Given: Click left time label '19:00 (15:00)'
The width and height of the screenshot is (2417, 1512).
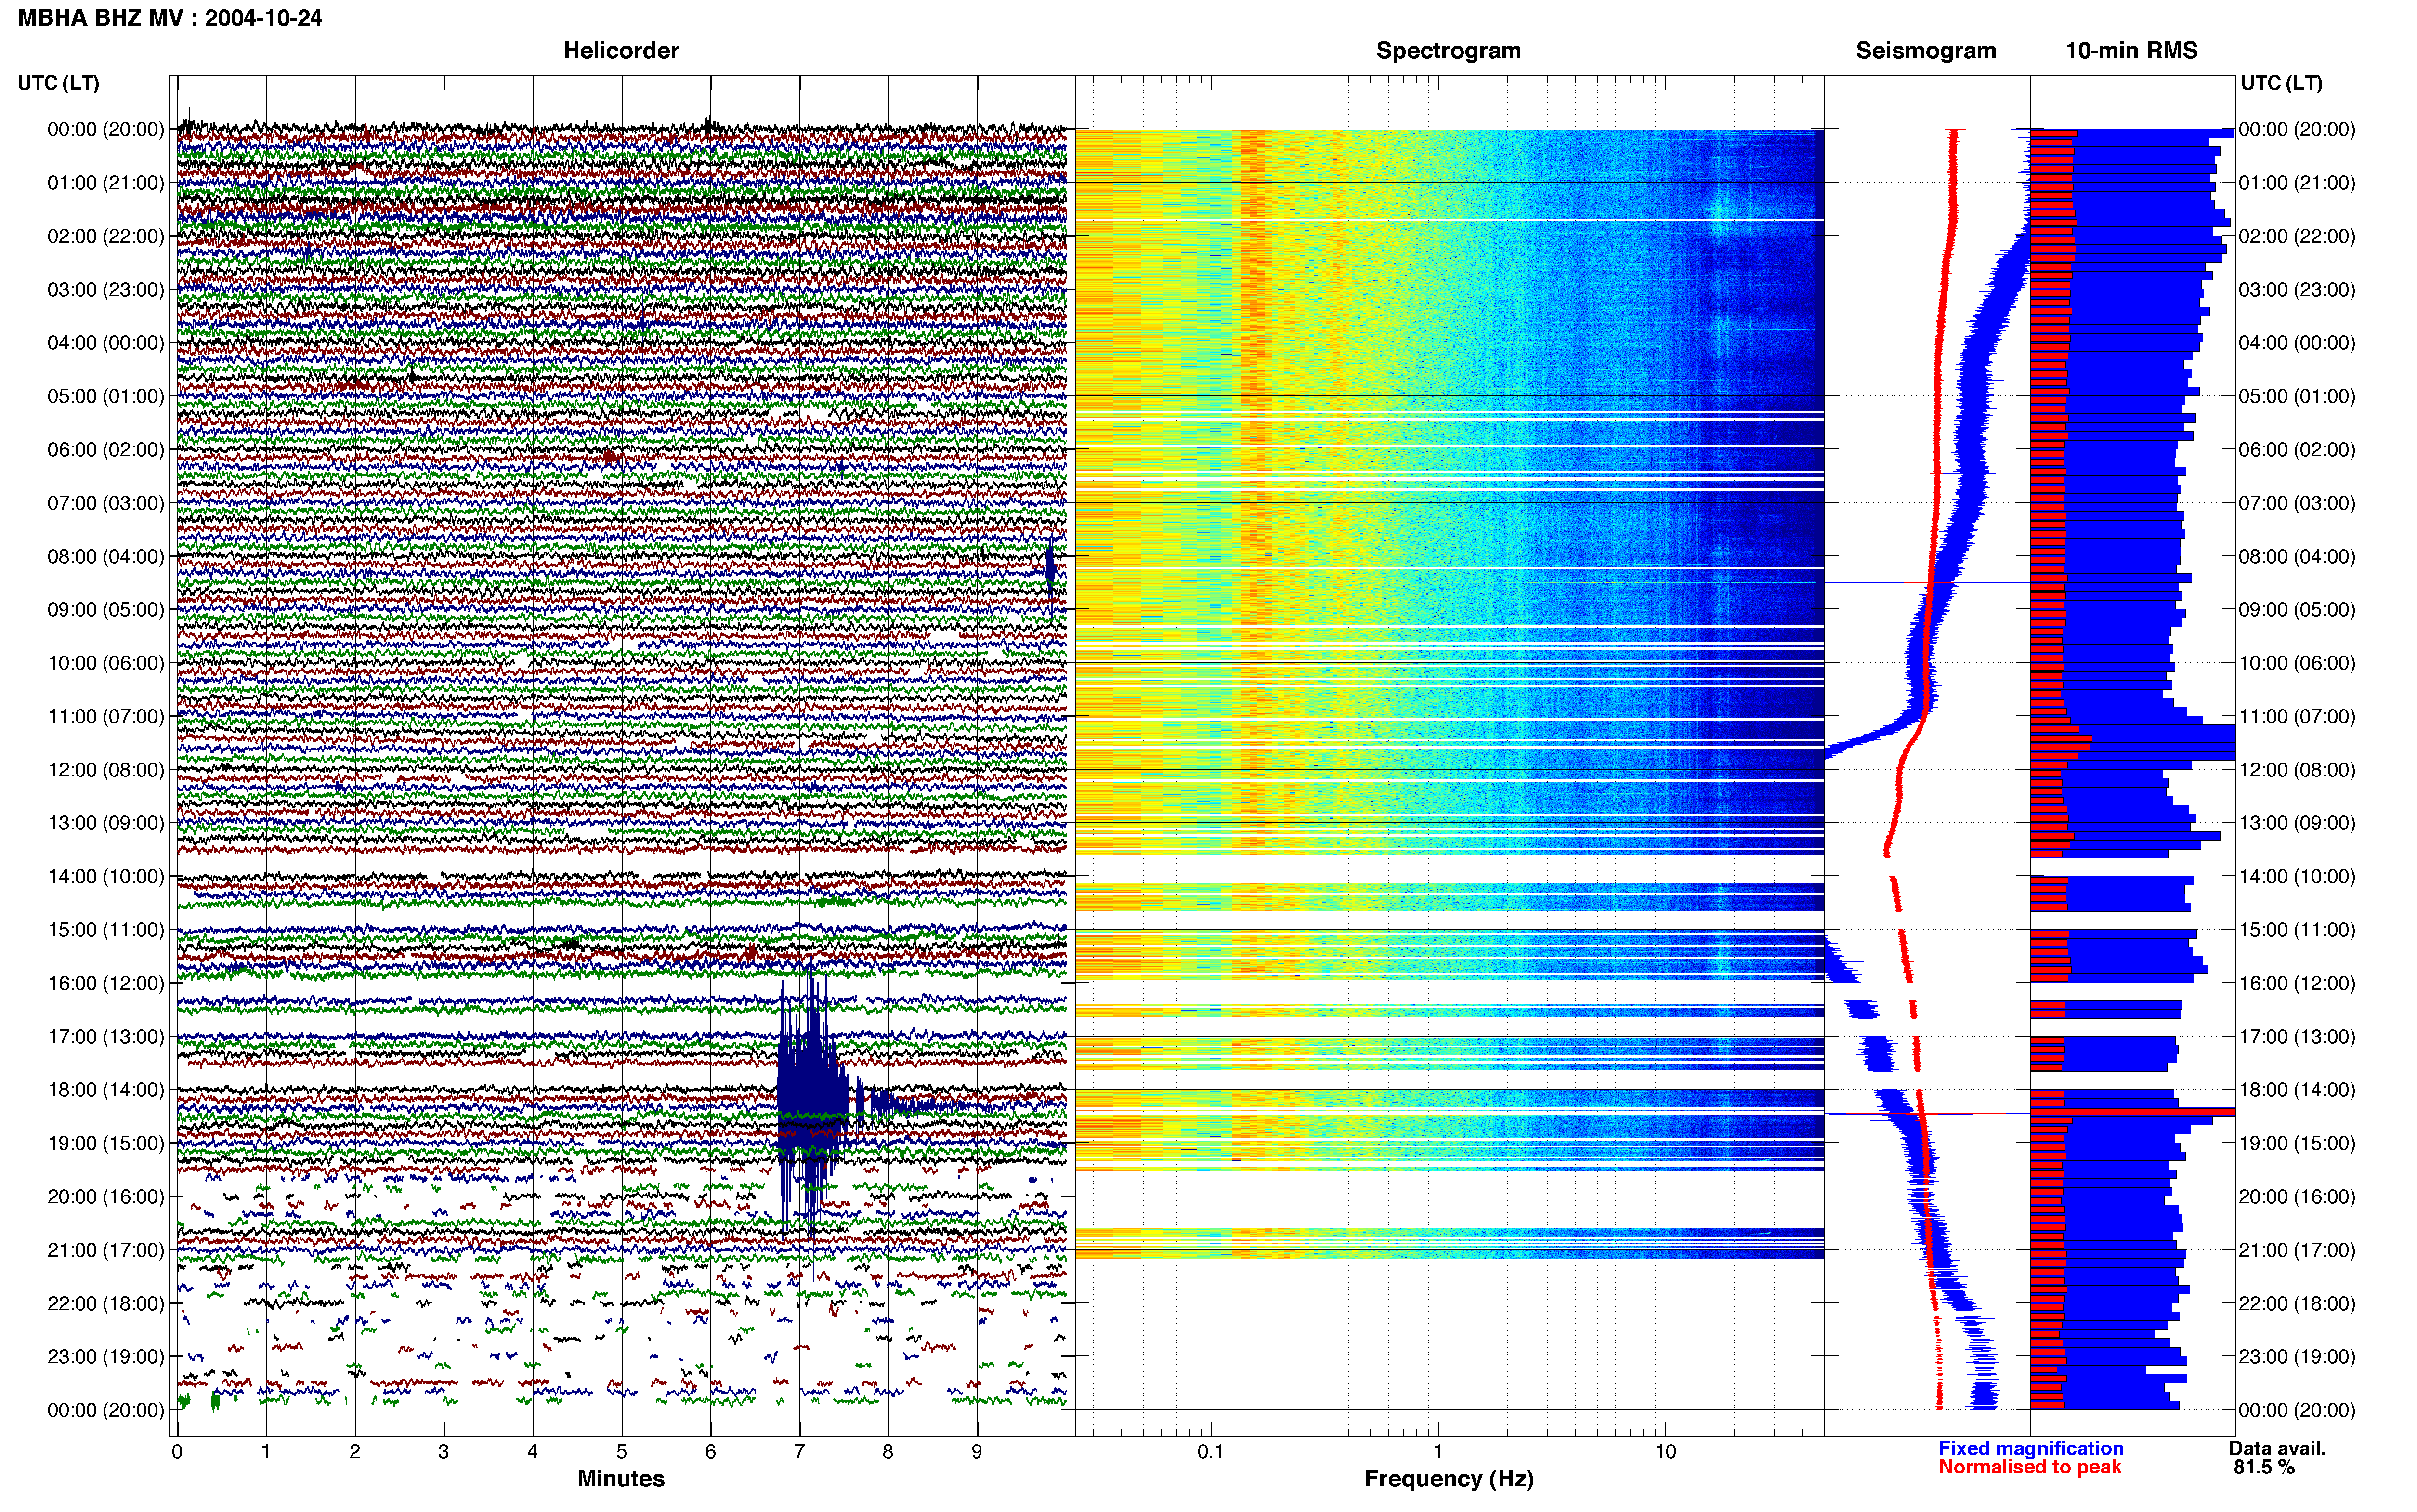Looking at the screenshot, I should 105,1143.
